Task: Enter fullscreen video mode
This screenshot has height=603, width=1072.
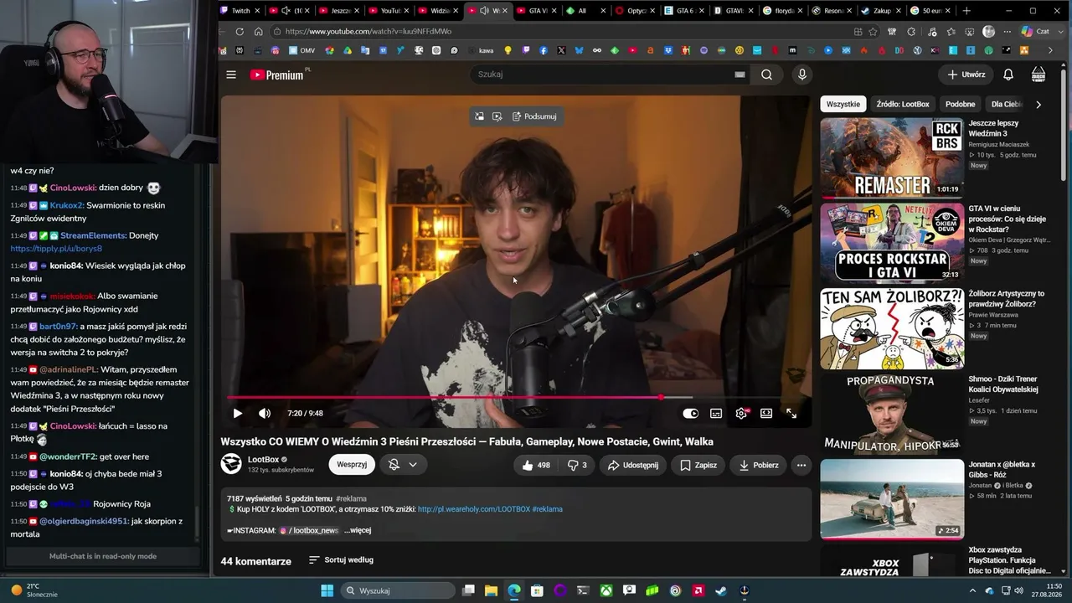Action: pos(791,413)
